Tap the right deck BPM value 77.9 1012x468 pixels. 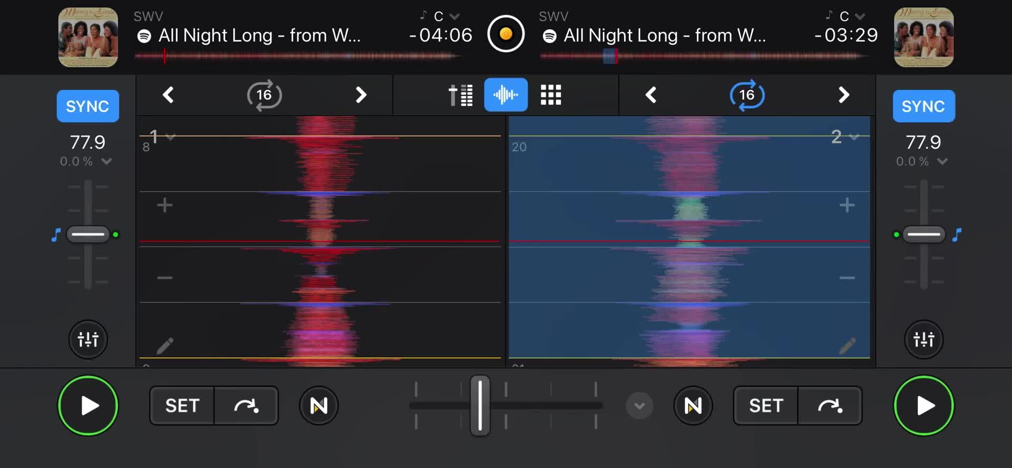[x=923, y=142]
